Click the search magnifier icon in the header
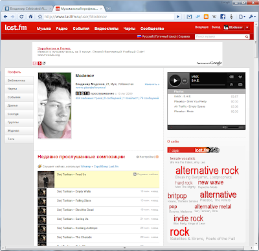Viewport: 259px width, 251px height. [x=247, y=37]
